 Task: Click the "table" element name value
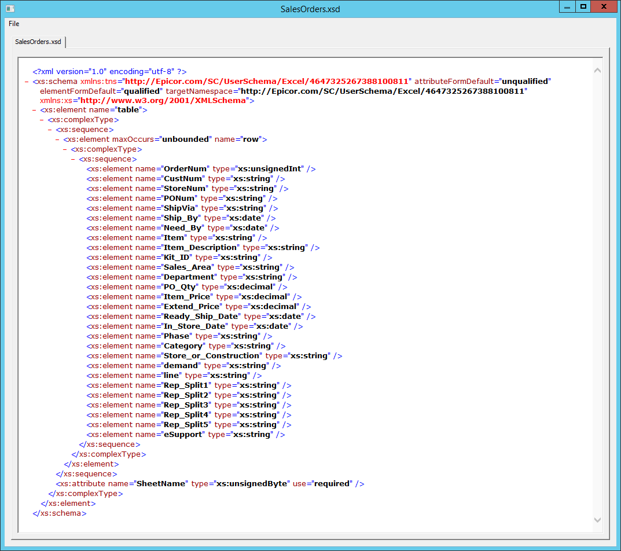point(128,110)
